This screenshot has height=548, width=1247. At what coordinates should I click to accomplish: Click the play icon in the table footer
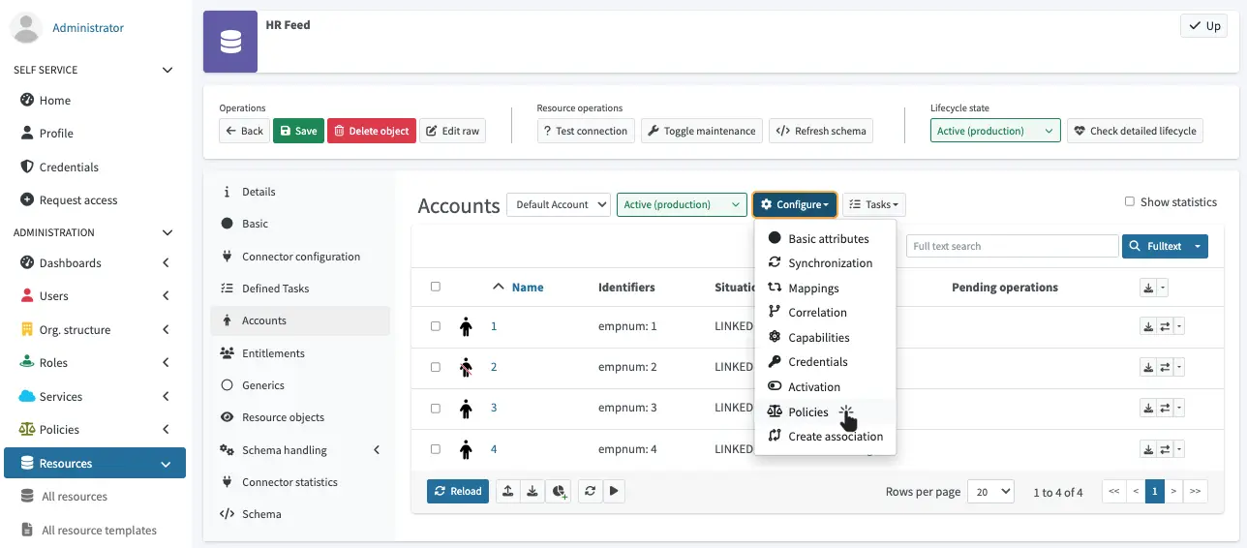pos(615,491)
